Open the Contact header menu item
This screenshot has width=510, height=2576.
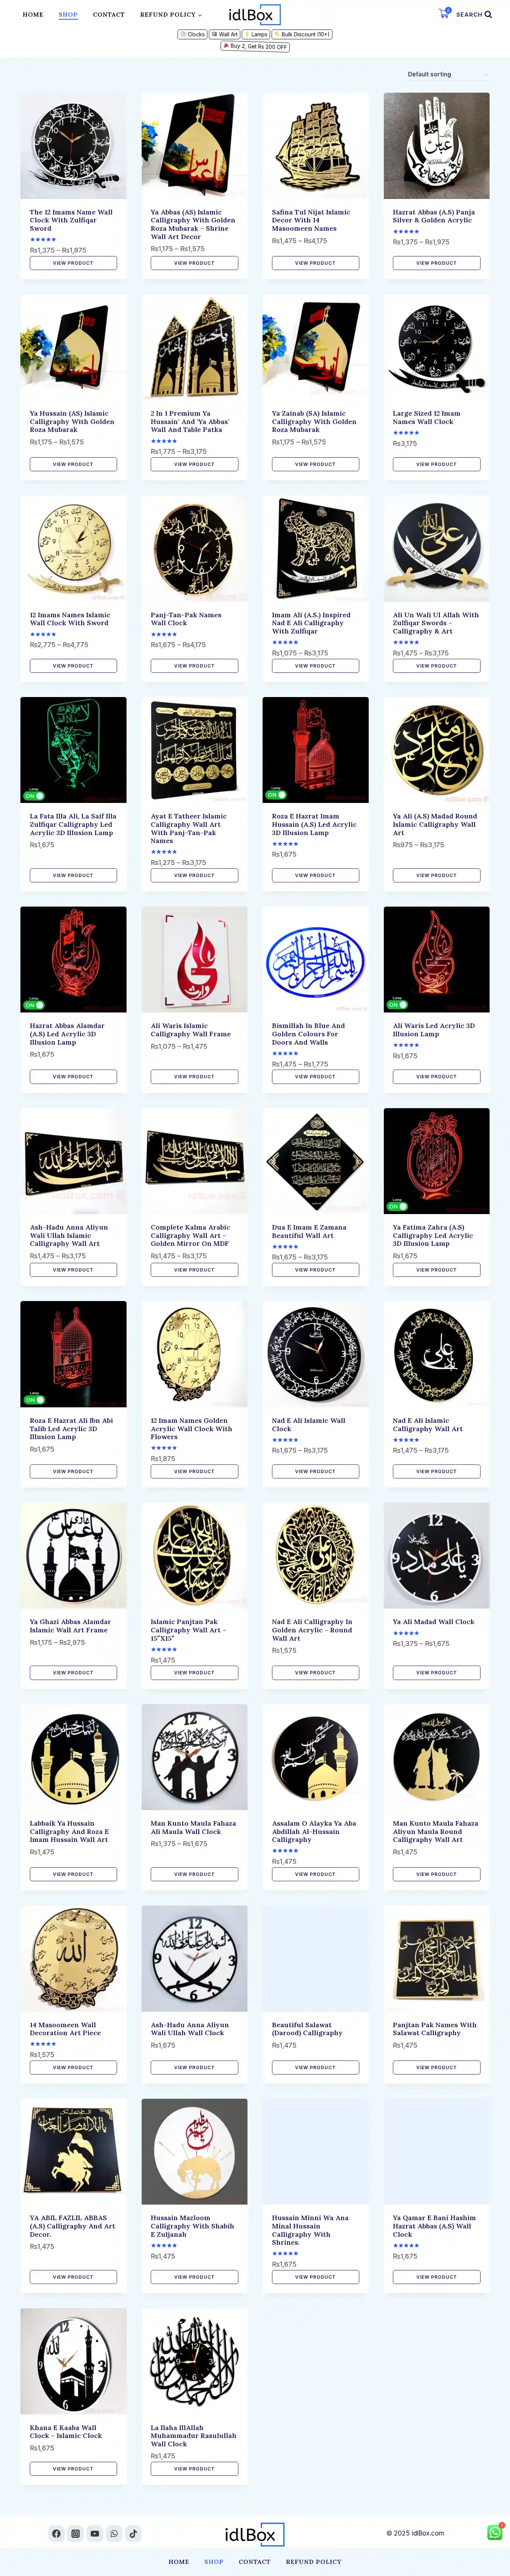109,15
